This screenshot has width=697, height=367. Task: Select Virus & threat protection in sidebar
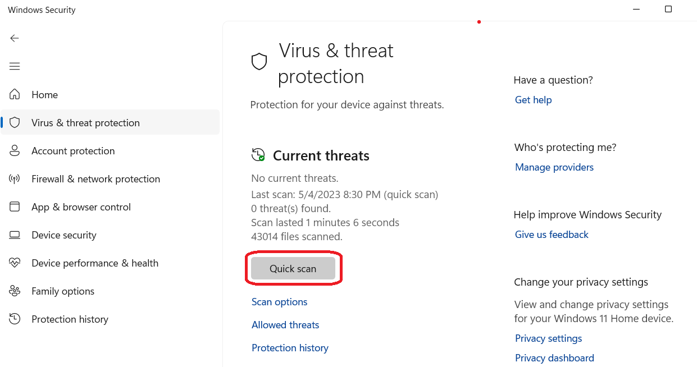click(x=110, y=122)
